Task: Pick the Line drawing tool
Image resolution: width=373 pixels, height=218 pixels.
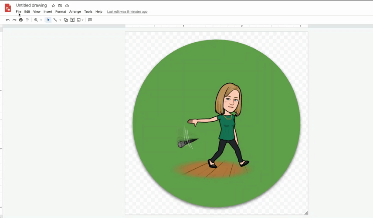Action: coord(55,20)
